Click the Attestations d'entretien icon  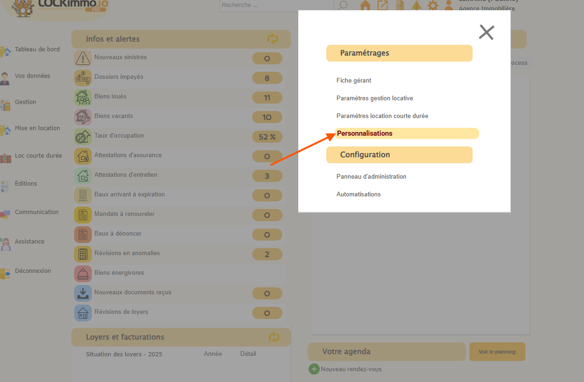pyautogui.click(x=83, y=176)
